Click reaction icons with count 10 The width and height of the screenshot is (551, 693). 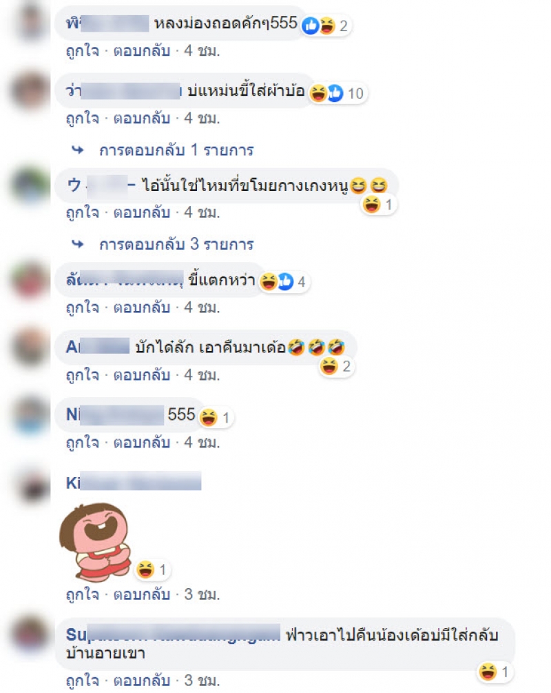point(337,93)
